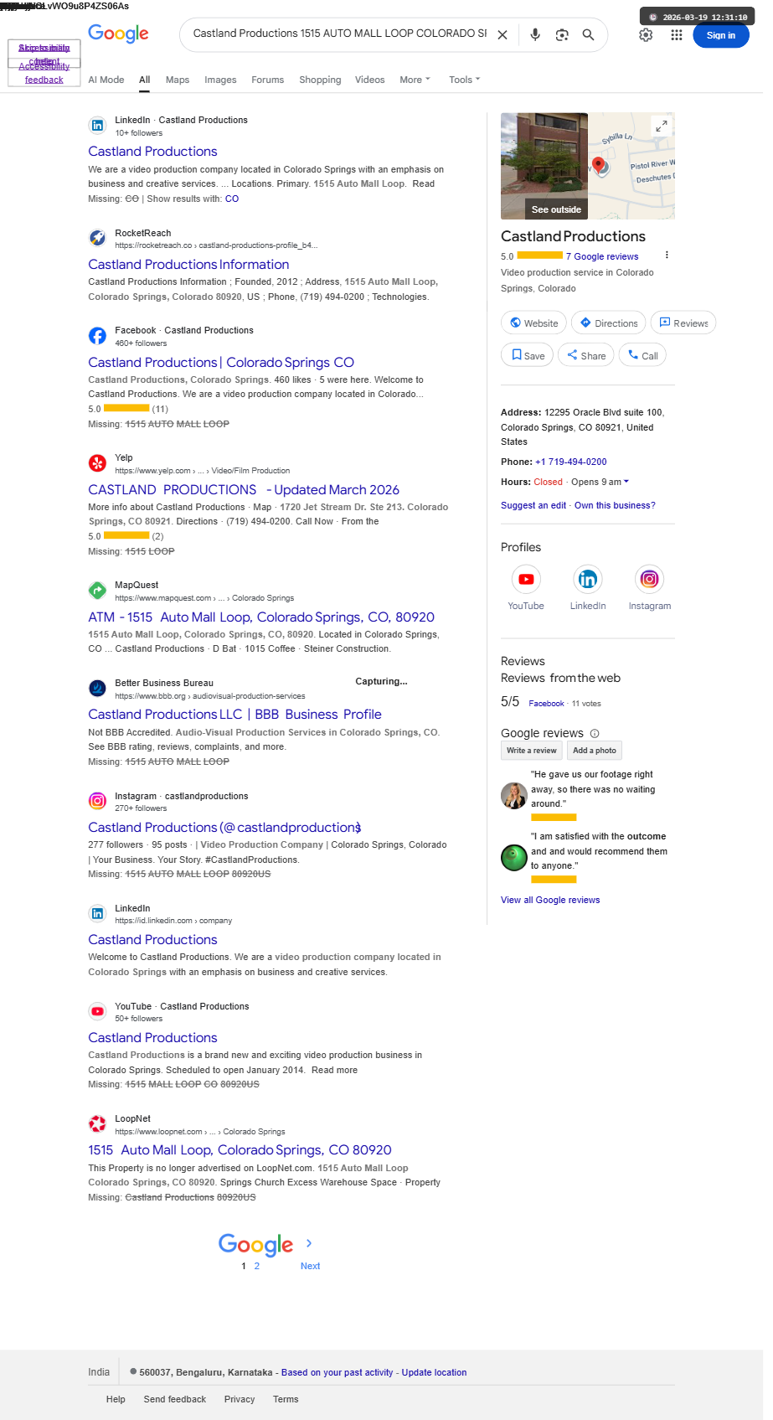Click the RocketReach result favicon
Viewport: 773px width, 1420px height.
97,238
